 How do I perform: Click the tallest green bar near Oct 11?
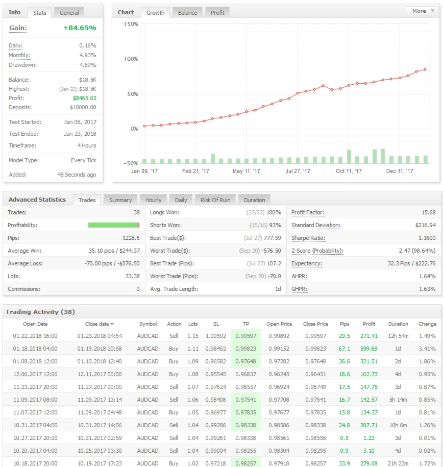(x=349, y=156)
